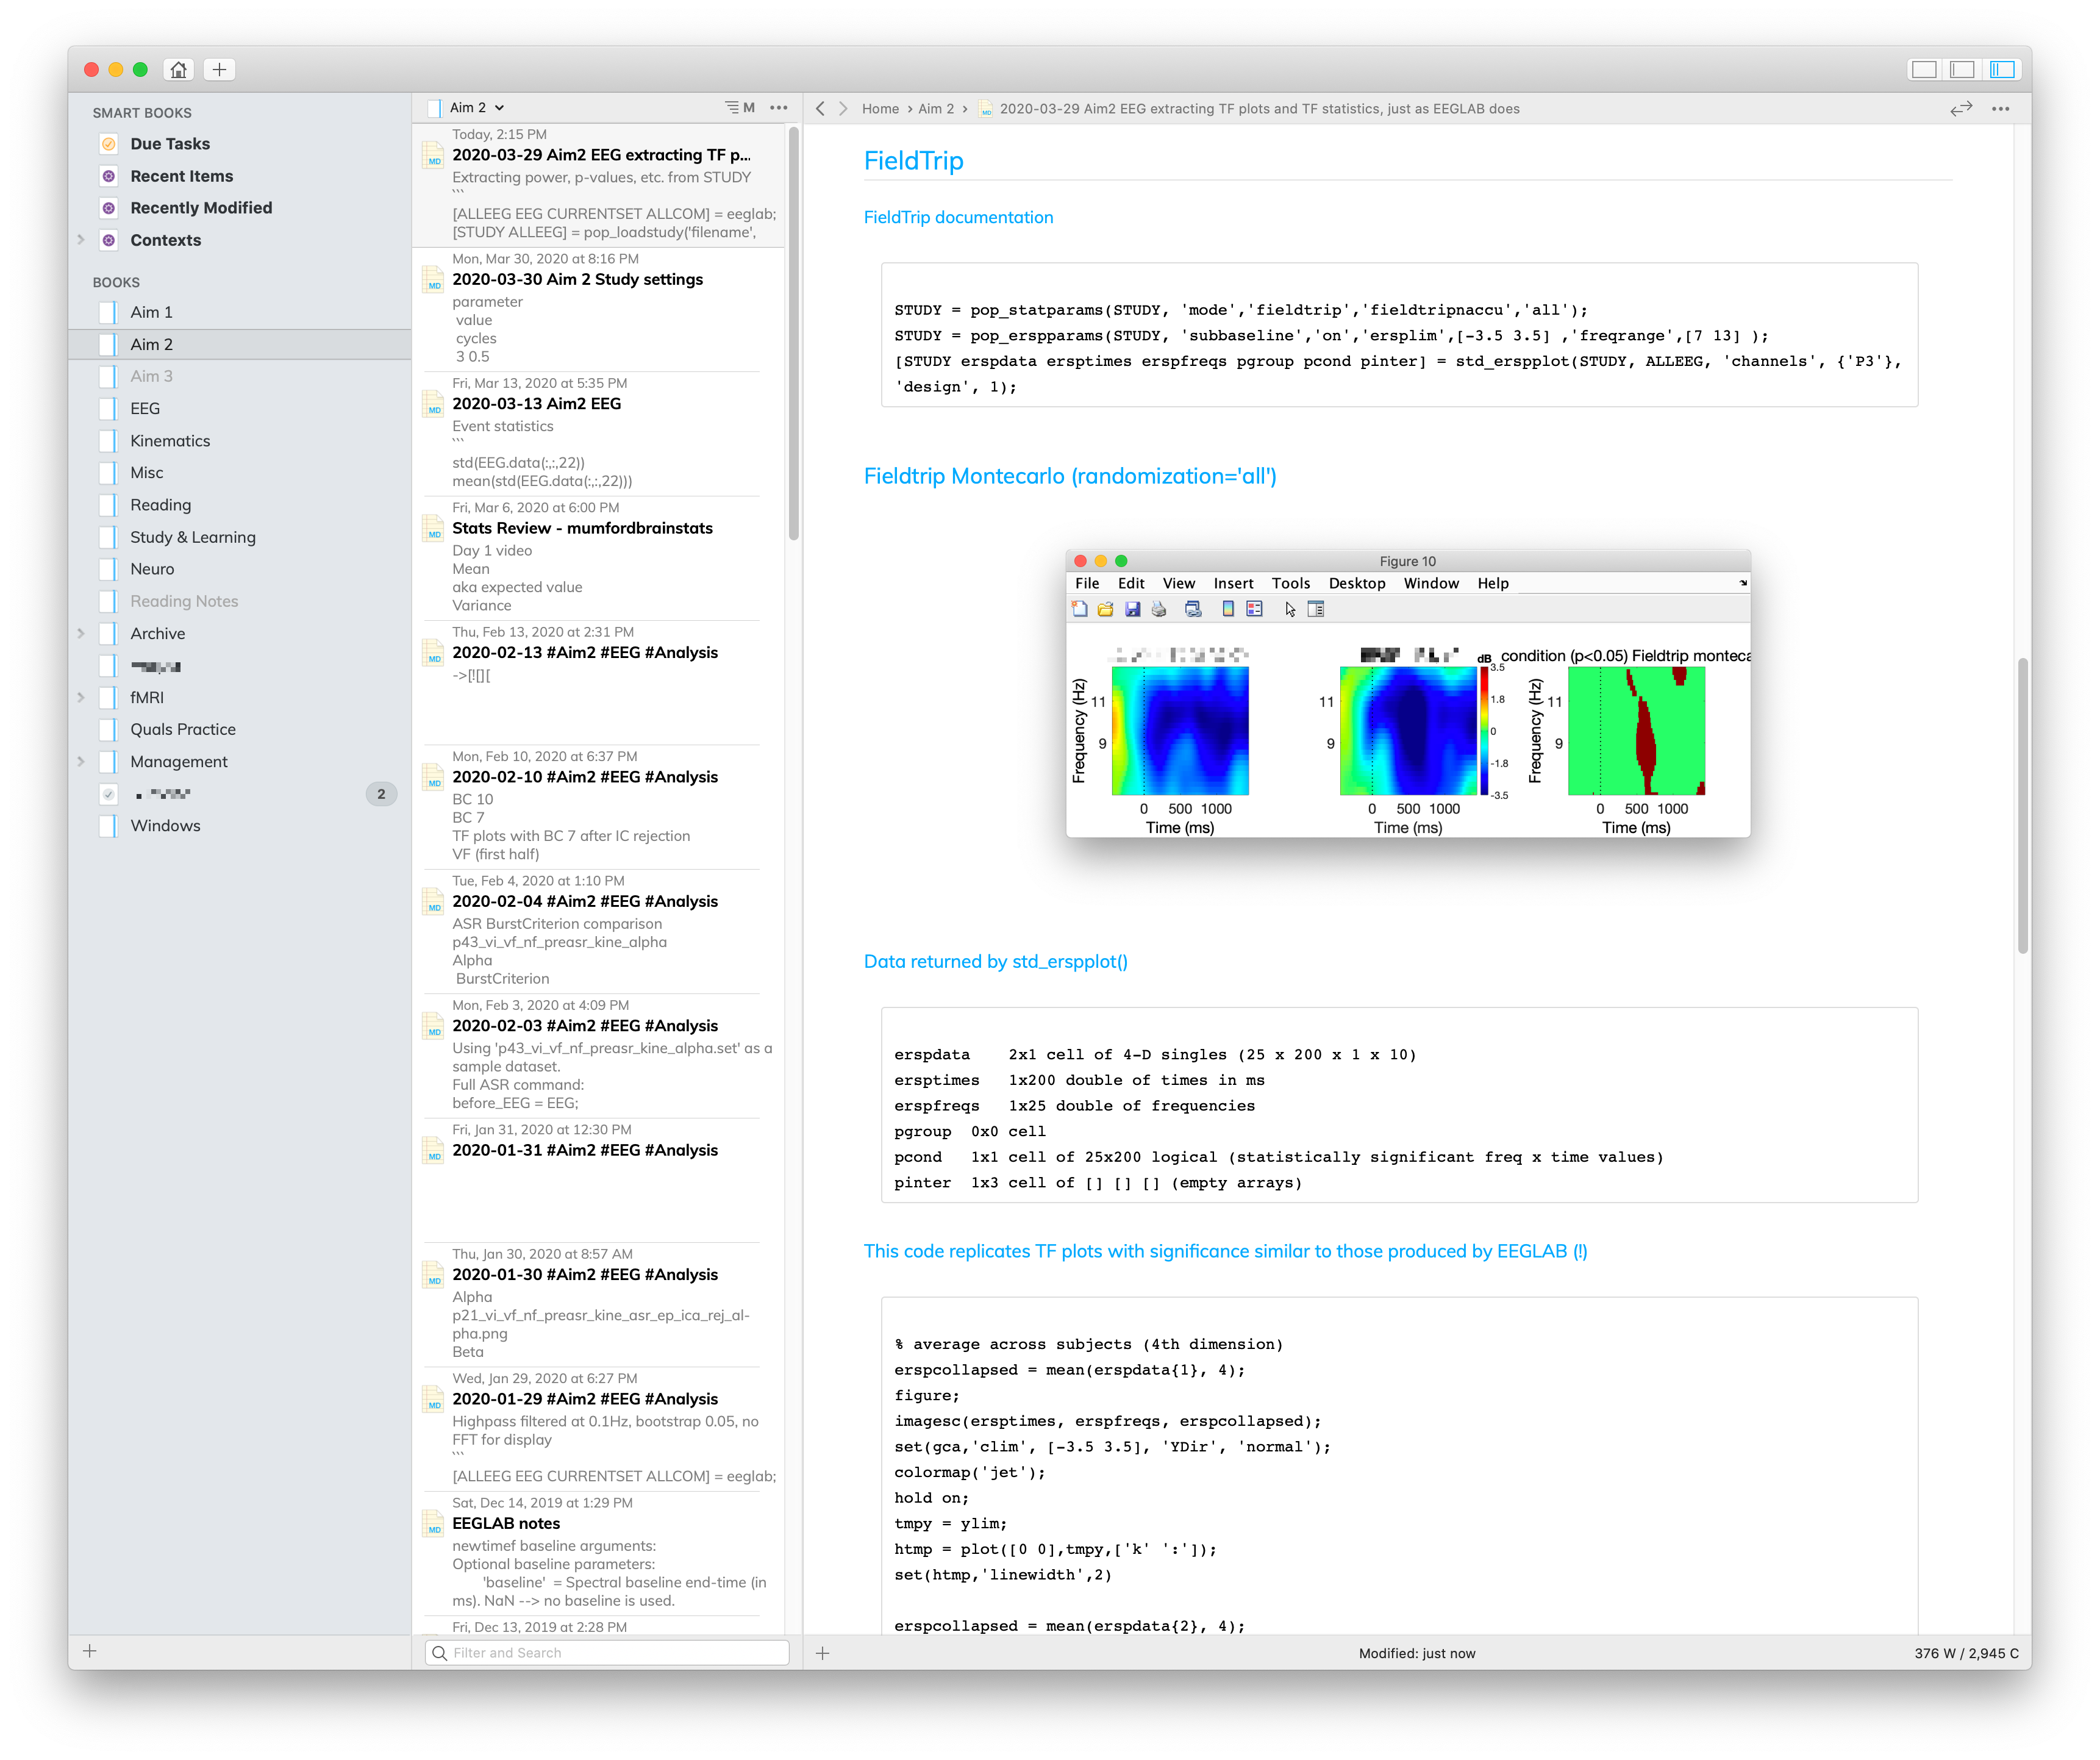Click Home in the breadcrumb
2100x1760 pixels.
880,108
